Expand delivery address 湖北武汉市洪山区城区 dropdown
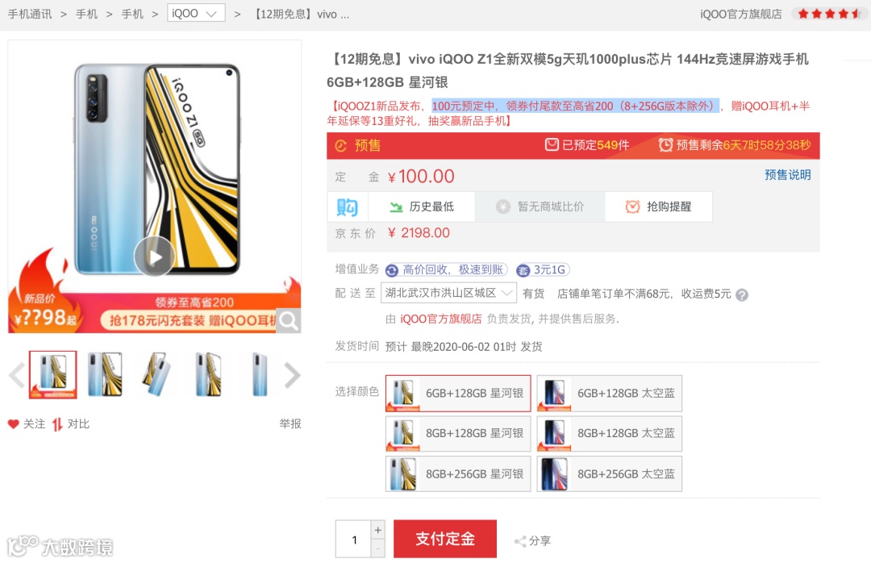This screenshot has width=871, height=563. tap(448, 293)
